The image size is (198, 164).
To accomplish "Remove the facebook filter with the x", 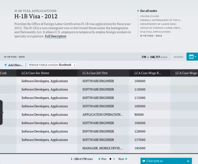I will [74, 65].
